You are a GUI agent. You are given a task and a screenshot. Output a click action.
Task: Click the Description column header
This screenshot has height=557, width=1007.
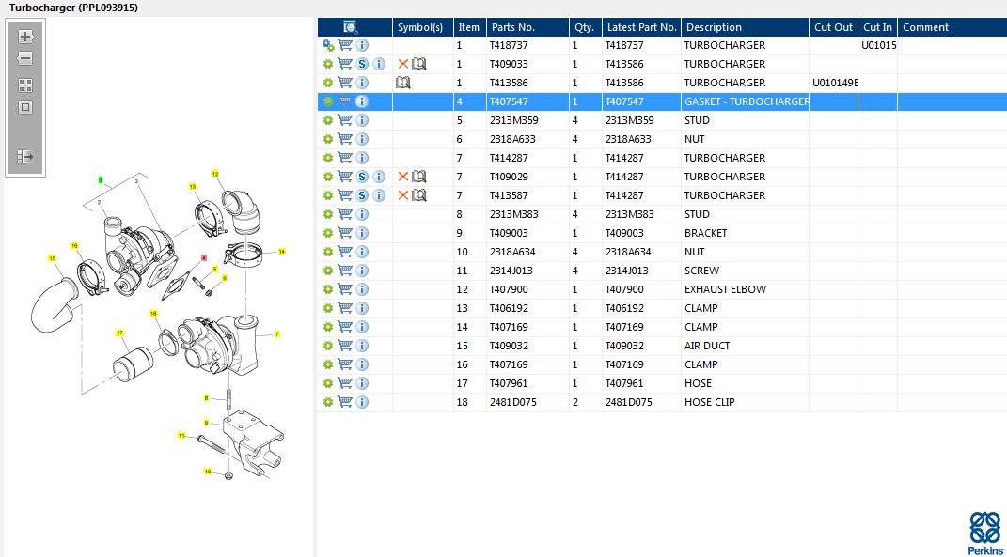714,27
